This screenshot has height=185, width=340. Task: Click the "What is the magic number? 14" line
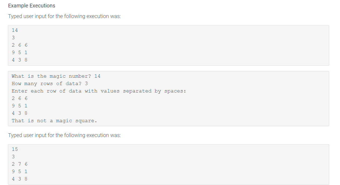click(x=56, y=76)
